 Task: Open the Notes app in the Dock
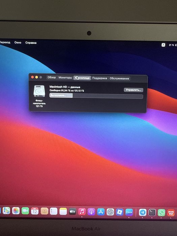coord(63,211)
